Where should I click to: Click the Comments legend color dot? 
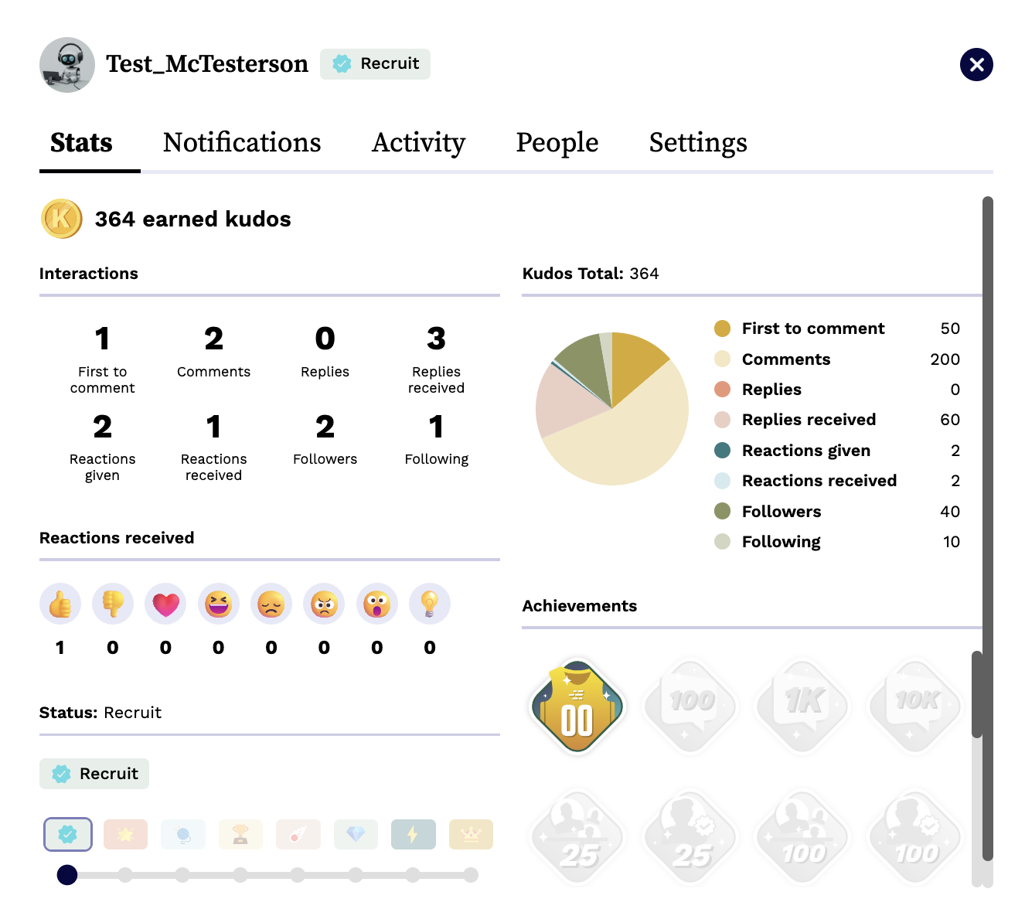[722, 359]
